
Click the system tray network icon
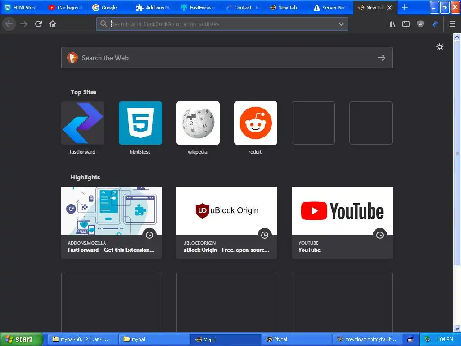pyautogui.click(x=428, y=339)
